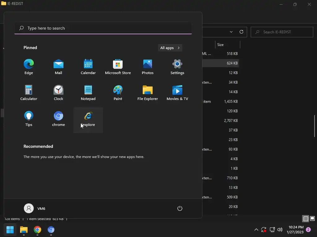This screenshot has width=317, height=237.
Task: Open Microsoft Store
Action: (118, 67)
